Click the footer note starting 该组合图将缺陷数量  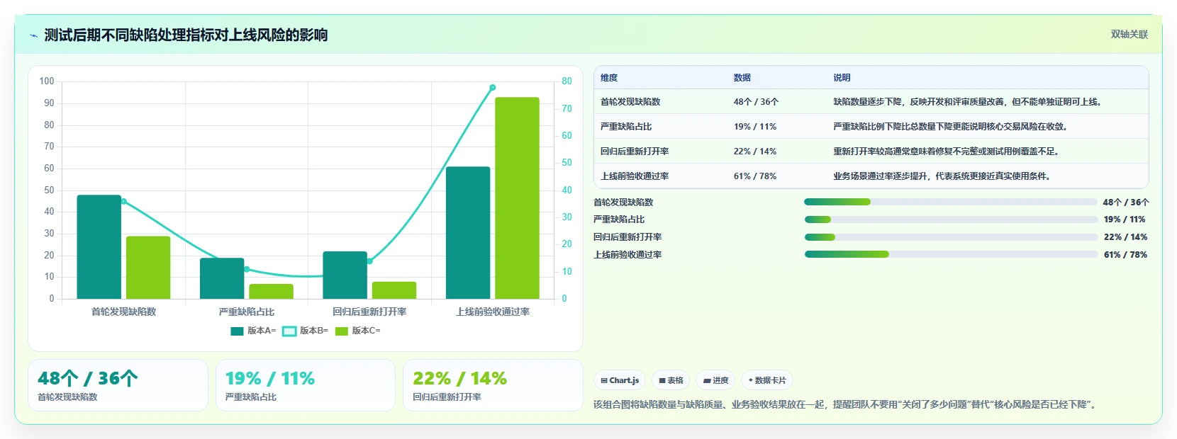pos(847,405)
